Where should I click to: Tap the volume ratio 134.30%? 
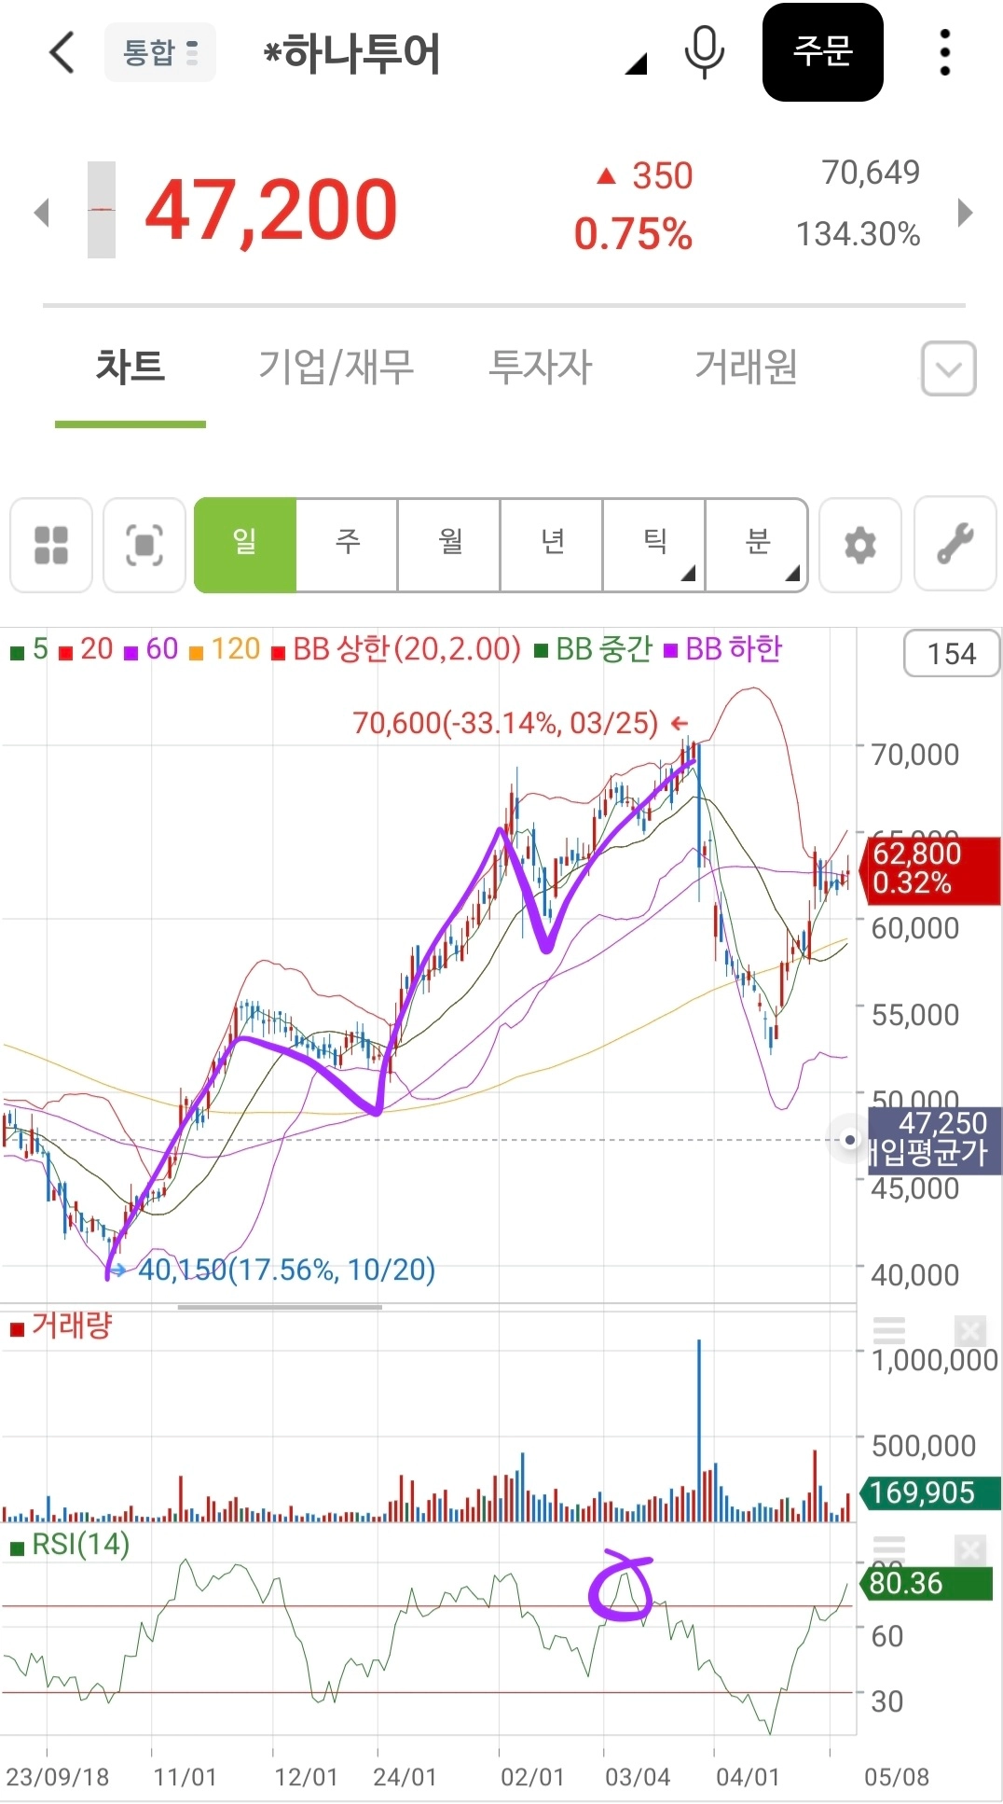pos(858,234)
